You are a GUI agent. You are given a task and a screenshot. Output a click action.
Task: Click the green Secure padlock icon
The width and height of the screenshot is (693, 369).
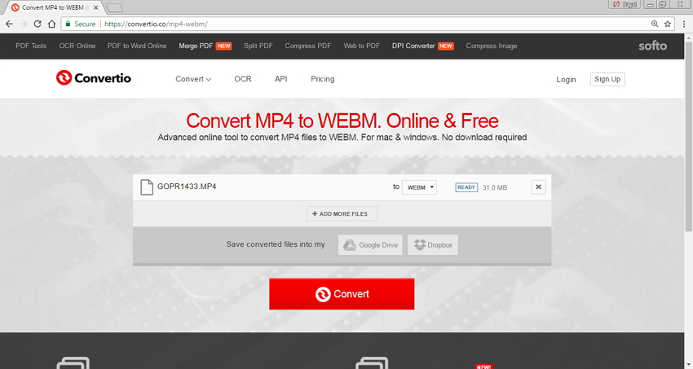(x=68, y=24)
